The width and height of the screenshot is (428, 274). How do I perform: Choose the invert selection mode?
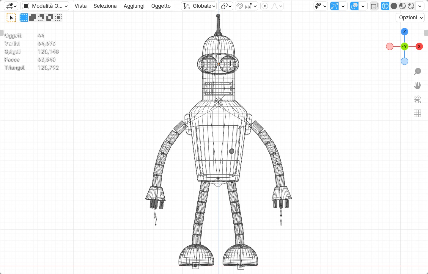pos(50,18)
